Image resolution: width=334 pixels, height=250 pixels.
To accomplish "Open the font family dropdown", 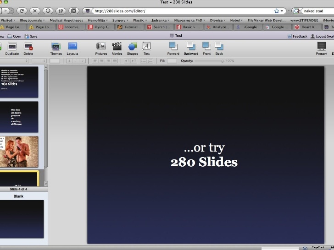I will tap(14, 61).
